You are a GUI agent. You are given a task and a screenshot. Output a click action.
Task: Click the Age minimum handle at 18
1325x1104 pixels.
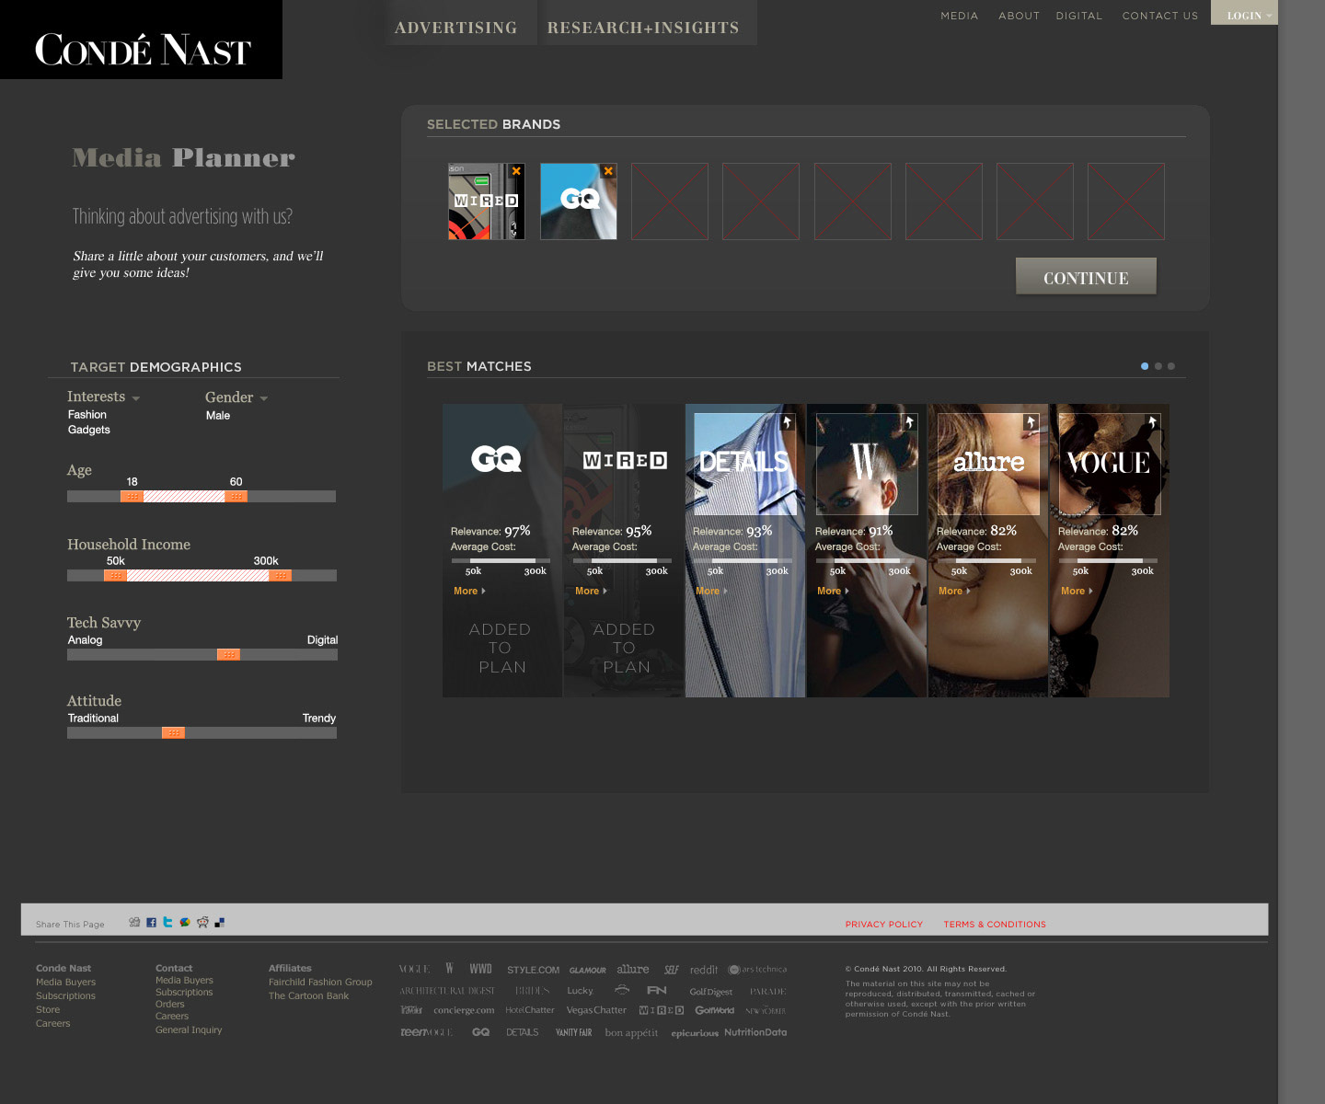click(132, 497)
